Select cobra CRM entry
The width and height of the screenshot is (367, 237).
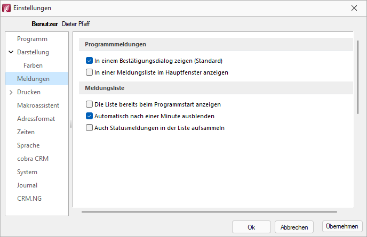pos(33,159)
